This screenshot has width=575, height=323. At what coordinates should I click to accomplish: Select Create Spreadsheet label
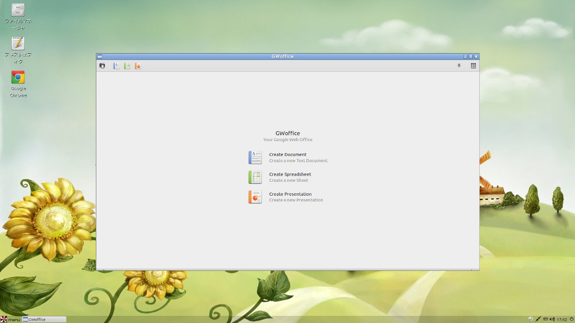[290, 174]
